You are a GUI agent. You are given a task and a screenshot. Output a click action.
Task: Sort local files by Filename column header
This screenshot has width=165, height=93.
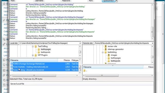34,60
